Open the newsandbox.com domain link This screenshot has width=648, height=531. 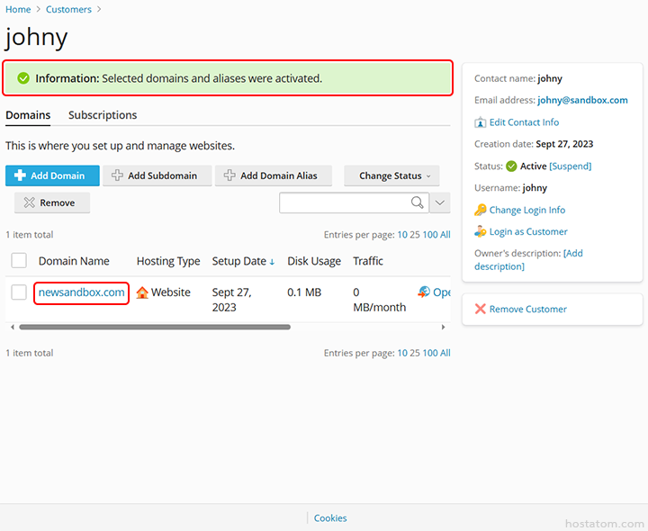(81, 292)
